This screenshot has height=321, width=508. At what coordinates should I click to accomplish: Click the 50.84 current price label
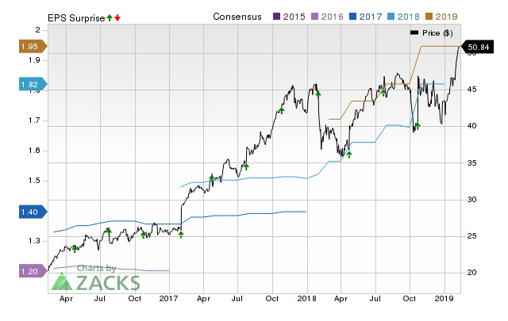tap(479, 48)
